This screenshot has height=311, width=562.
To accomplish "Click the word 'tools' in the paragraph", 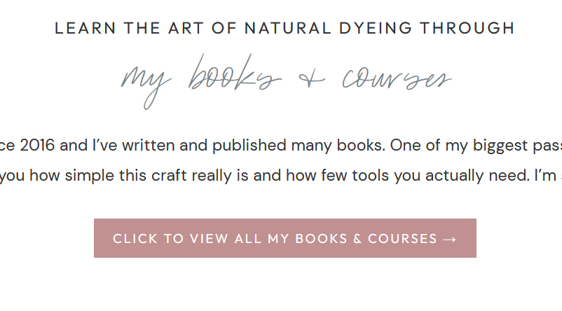I will pos(371,176).
